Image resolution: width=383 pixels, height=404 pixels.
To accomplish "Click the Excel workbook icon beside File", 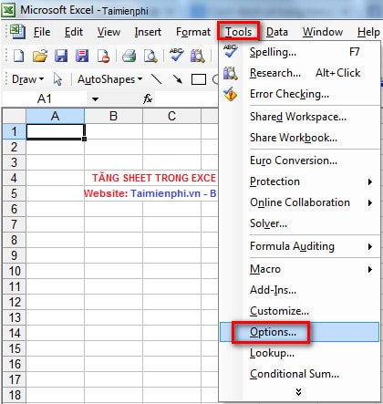I will point(17,32).
